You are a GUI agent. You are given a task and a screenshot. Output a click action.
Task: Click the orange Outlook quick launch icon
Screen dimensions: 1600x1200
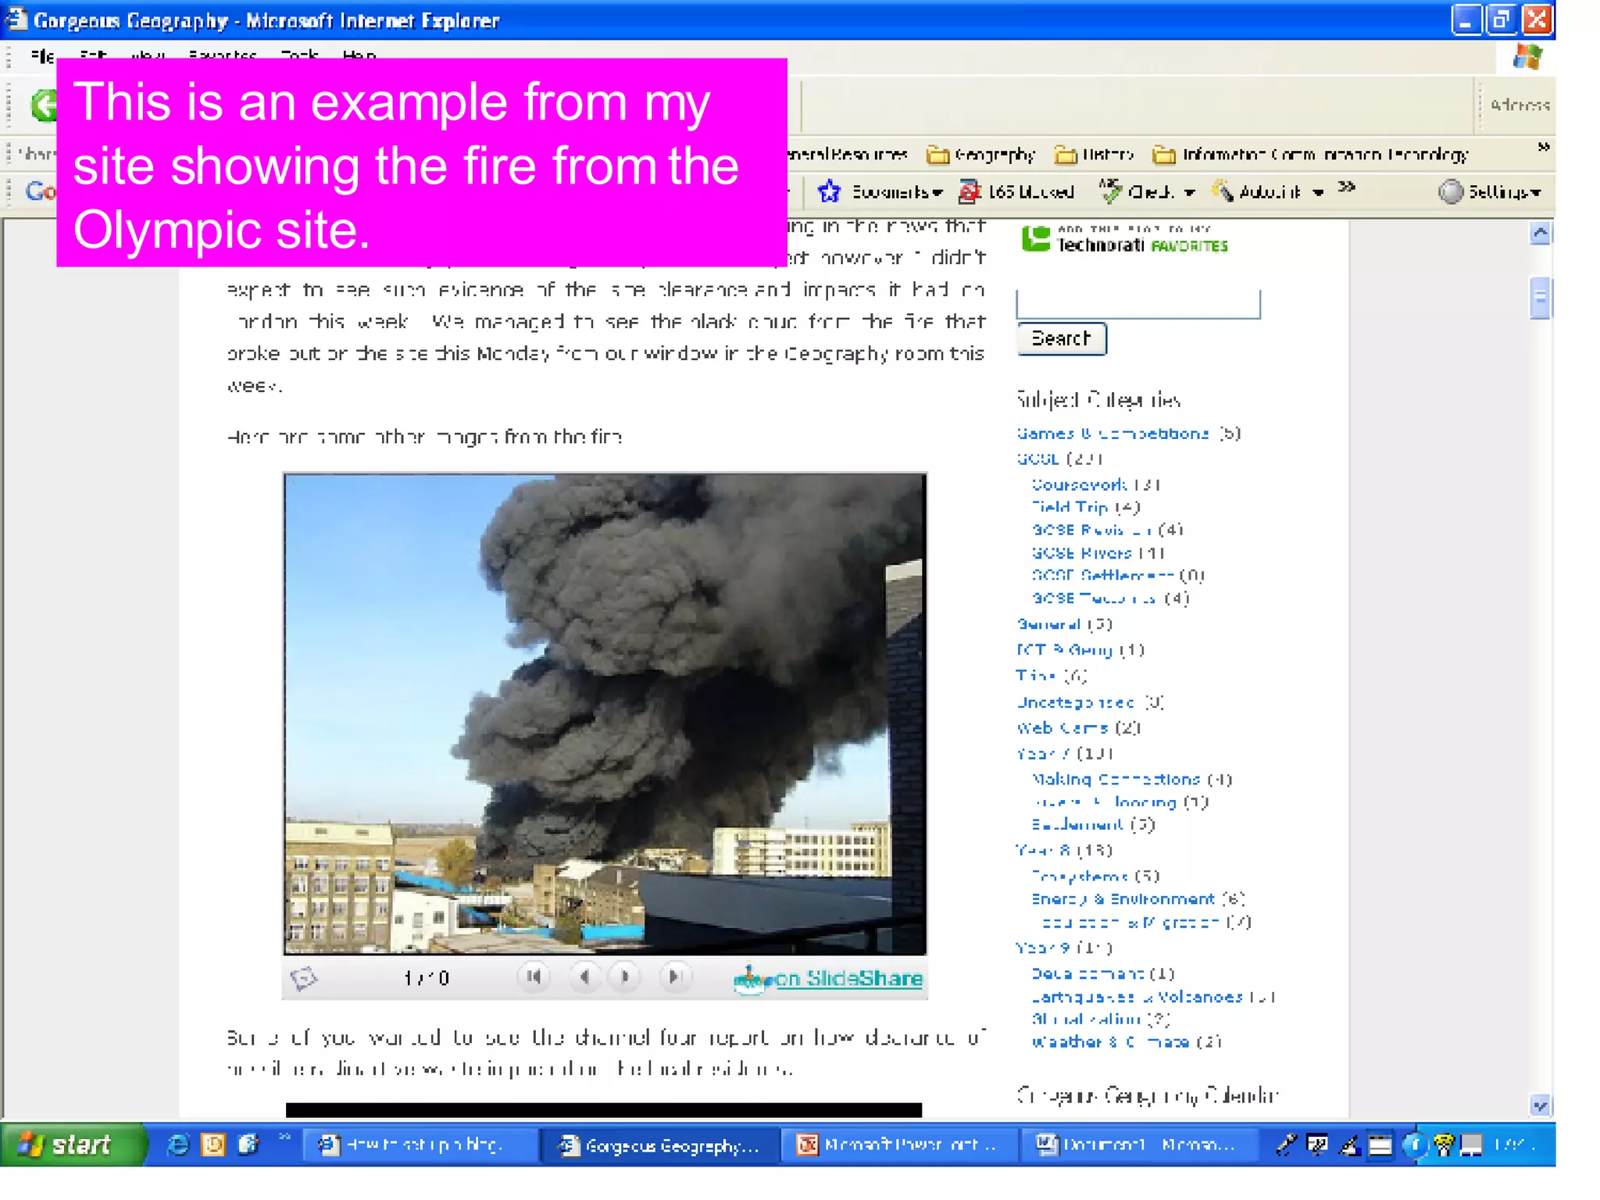coord(213,1145)
